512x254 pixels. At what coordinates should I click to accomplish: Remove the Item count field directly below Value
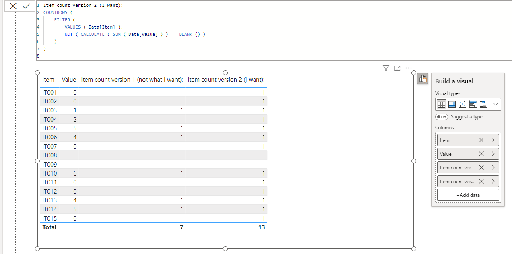point(481,167)
